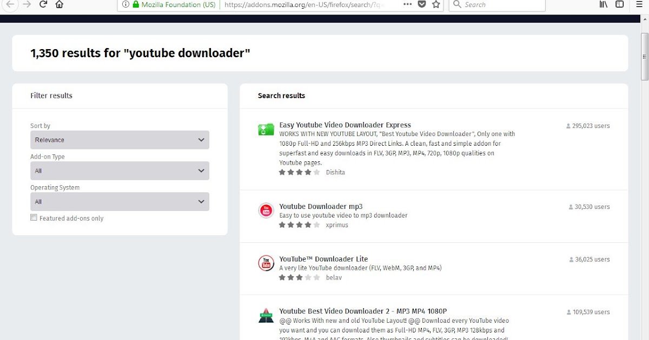Click the author name belav

pos(334,277)
